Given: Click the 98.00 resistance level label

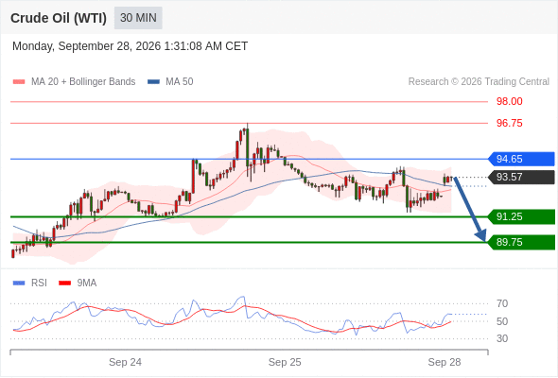Looking at the screenshot, I should click(x=509, y=102).
